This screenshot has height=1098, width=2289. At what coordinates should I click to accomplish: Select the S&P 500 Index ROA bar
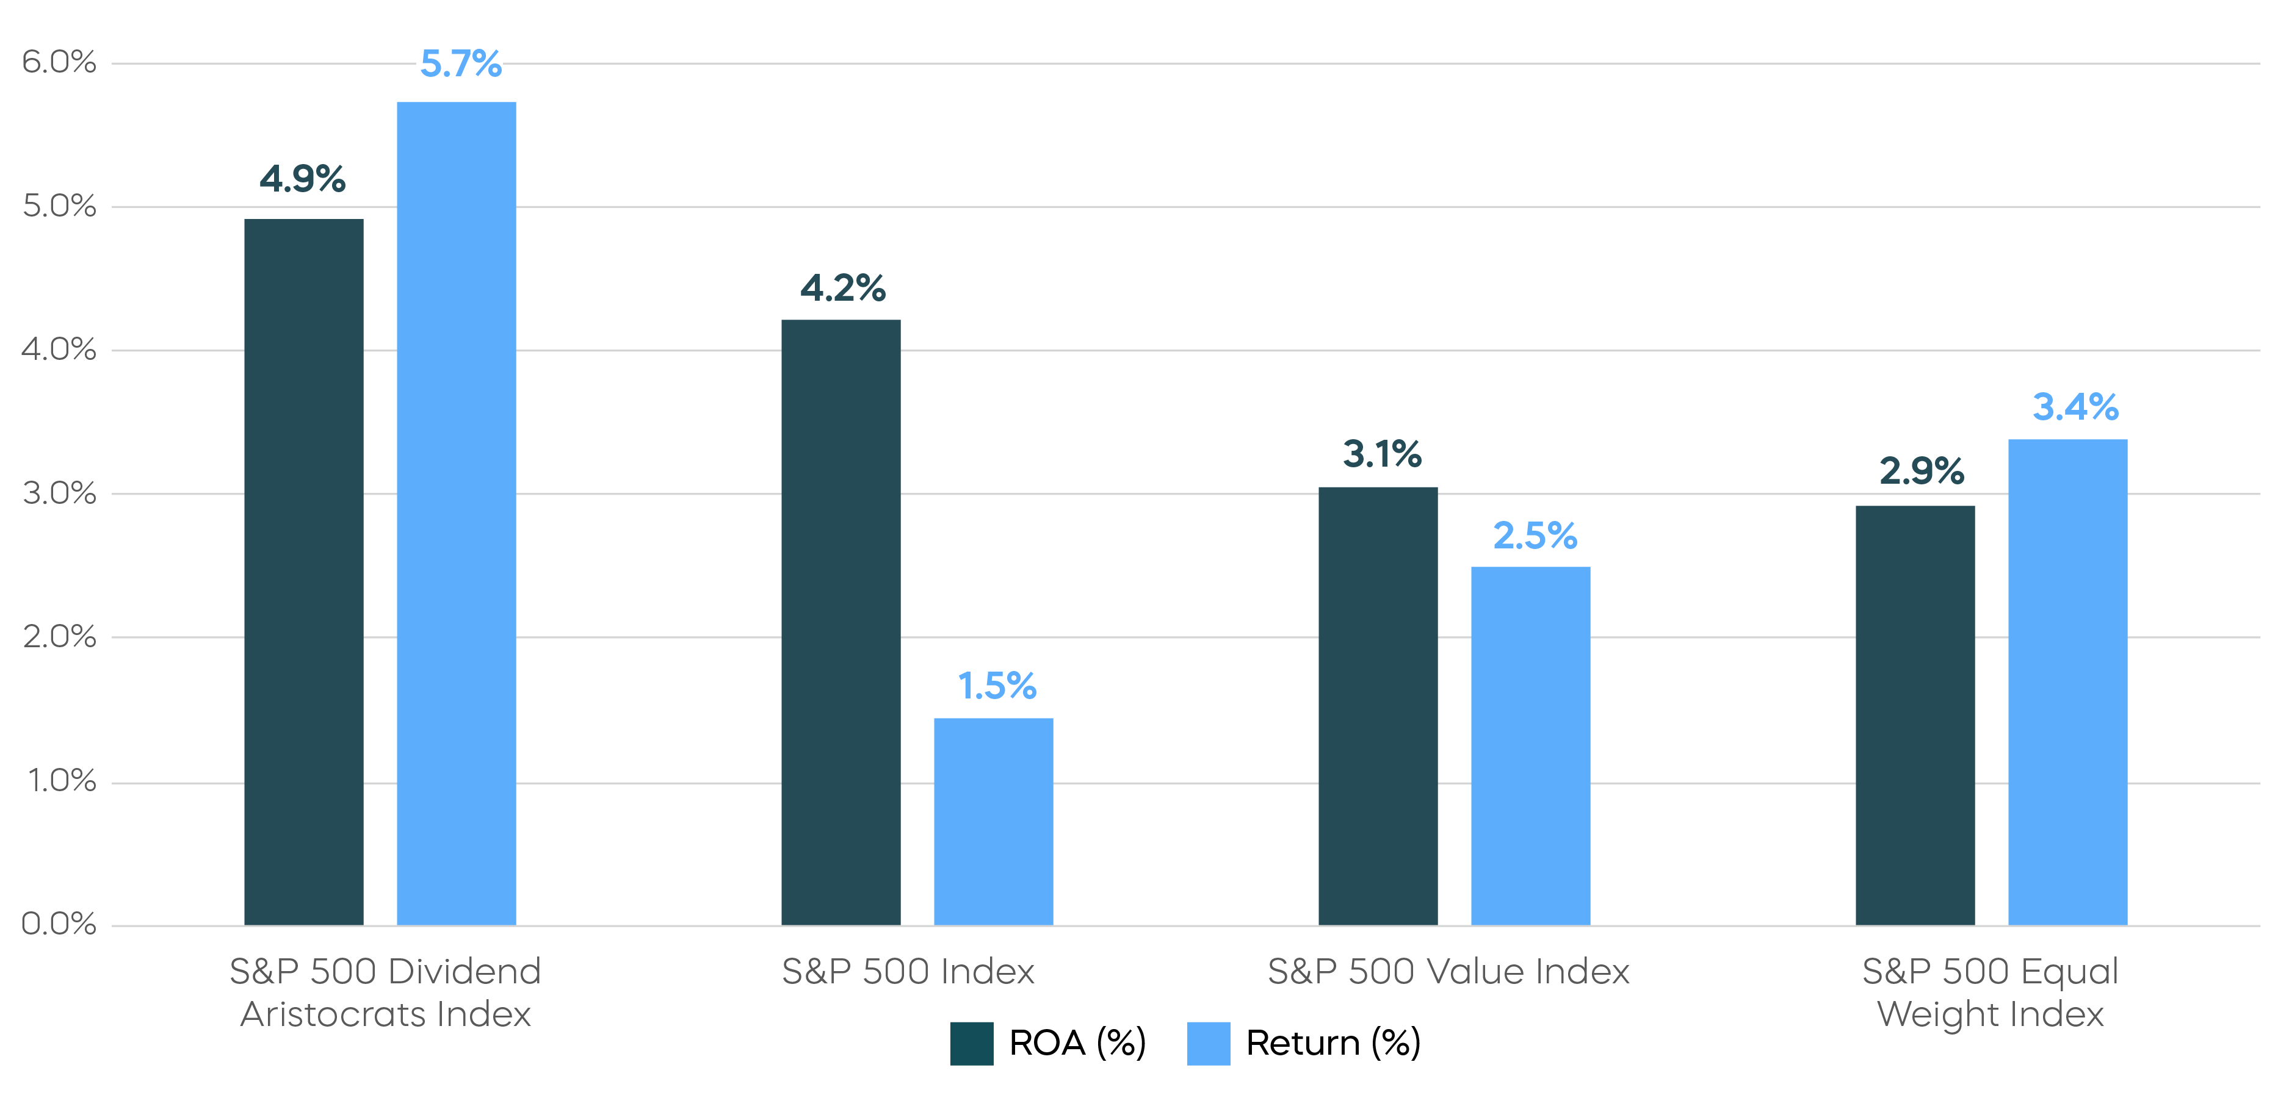coord(841,622)
